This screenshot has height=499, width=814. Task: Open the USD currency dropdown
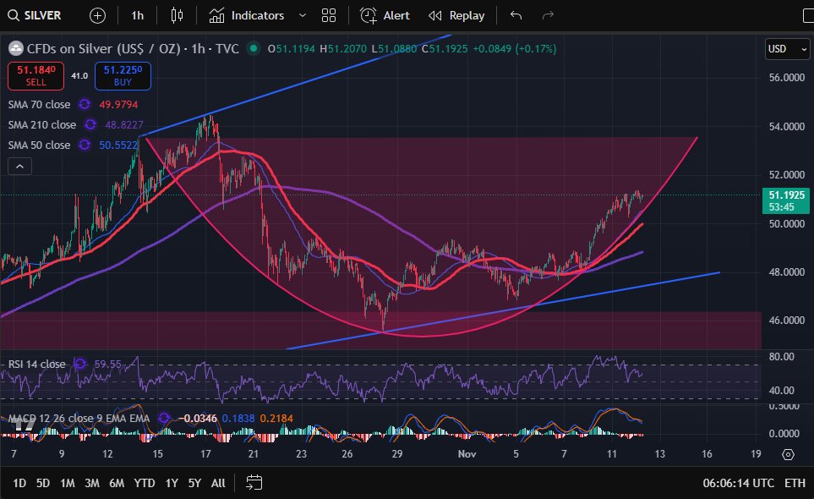coord(787,49)
